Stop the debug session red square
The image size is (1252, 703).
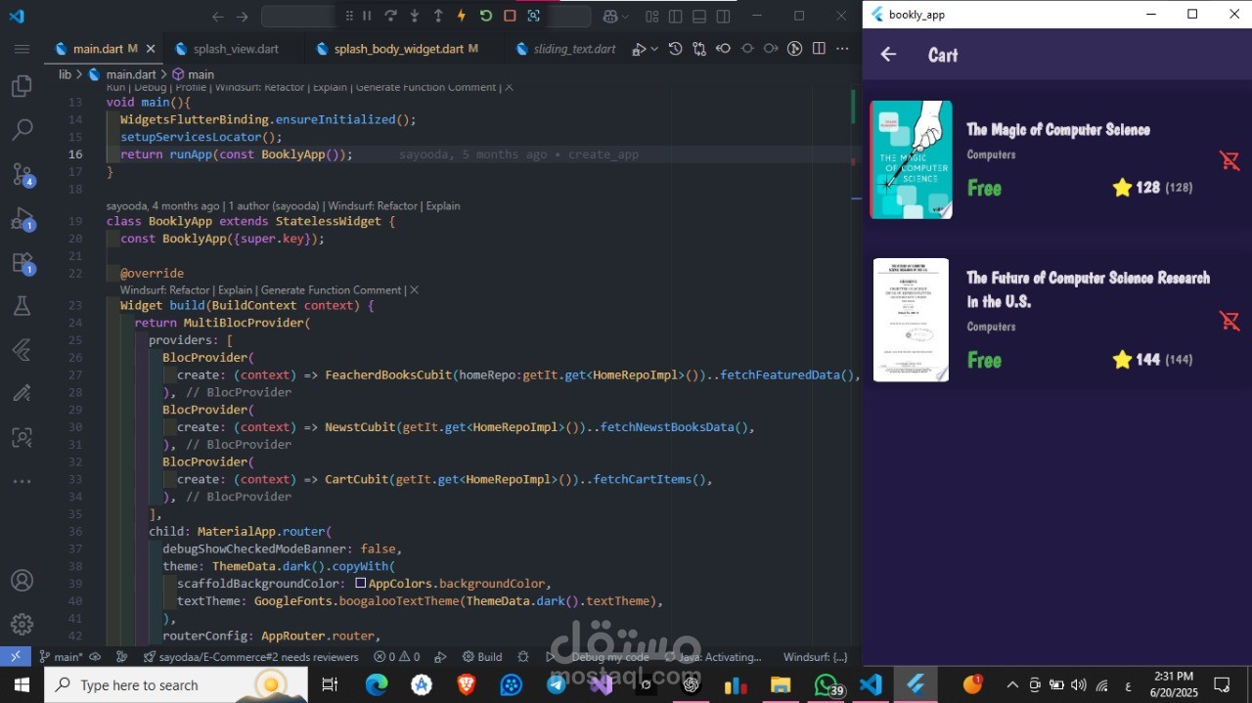[x=510, y=16]
